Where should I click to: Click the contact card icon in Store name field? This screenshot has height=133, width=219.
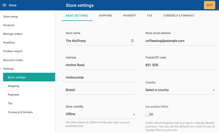point(132,41)
